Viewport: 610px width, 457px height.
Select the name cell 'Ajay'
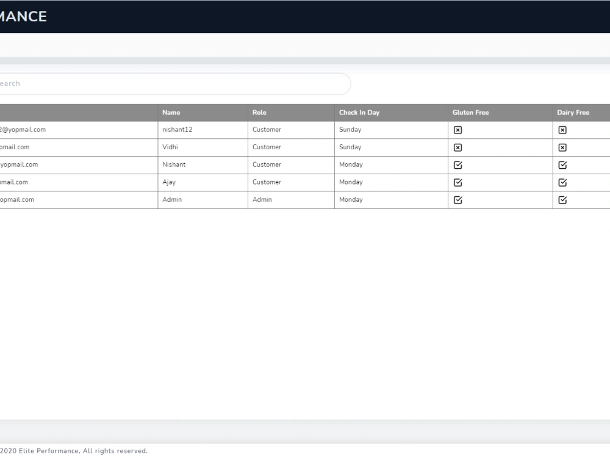(x=203, y=183)
